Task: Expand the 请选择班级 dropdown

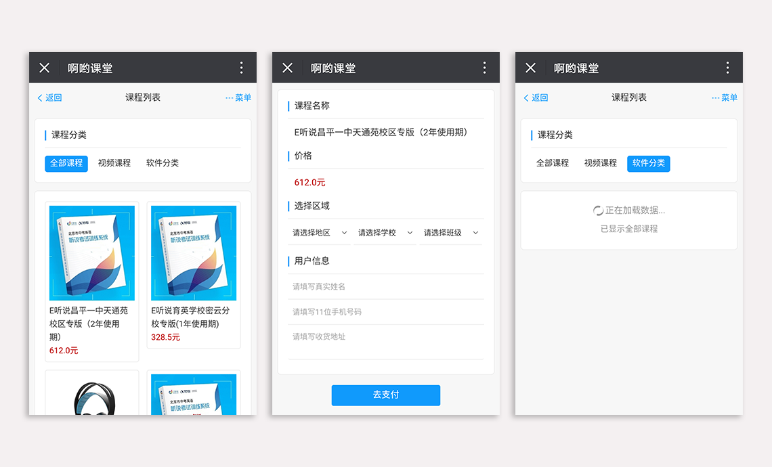Action: click(451, 233)
